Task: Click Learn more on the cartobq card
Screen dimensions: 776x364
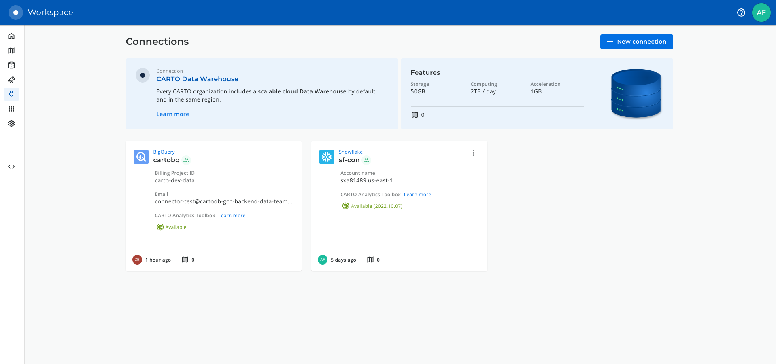Action: (x=232, y=216)
